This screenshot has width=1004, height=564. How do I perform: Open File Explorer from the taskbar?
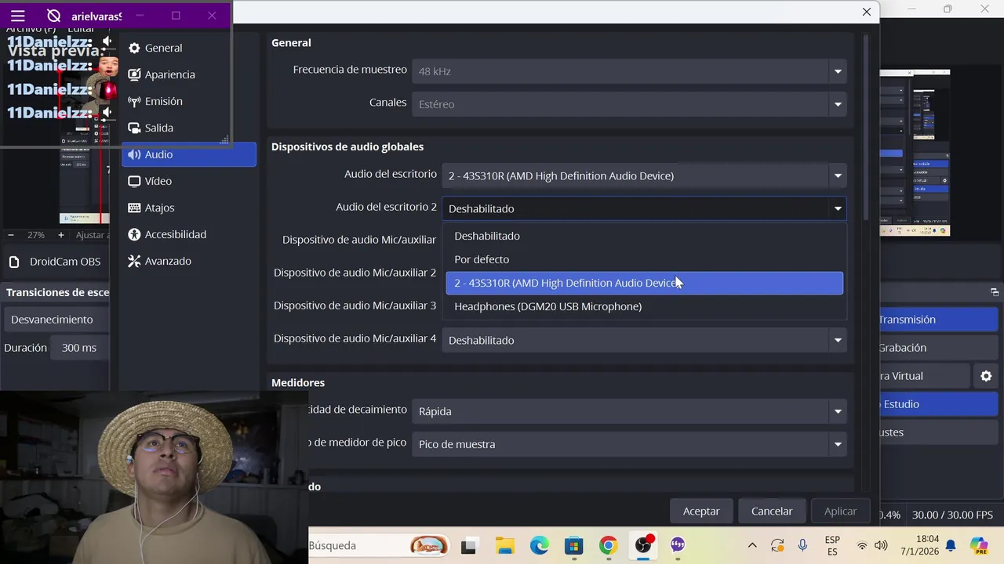[504, 546]
